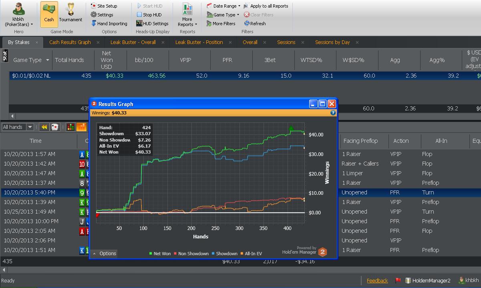481x288 pixels.
Task: Open the Sessions by Day tab
Action: point(332,42)
